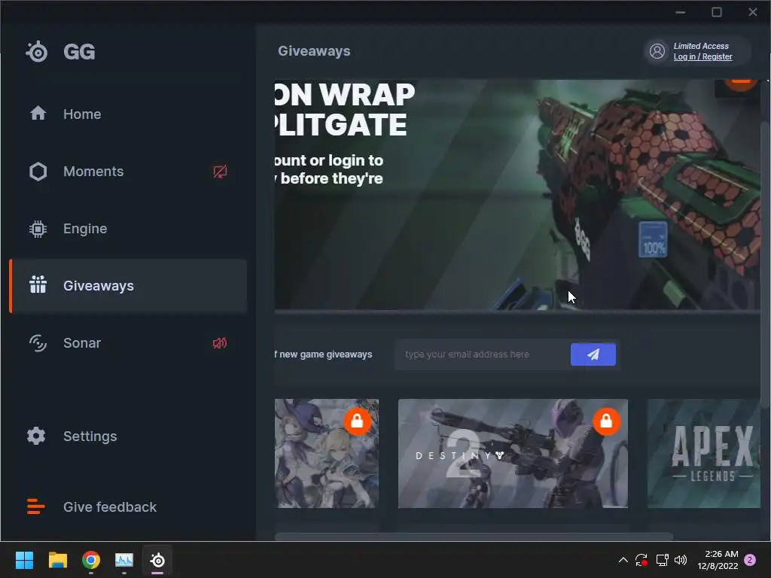Close the GG window
The image size is (771, 578).
(753, 12)
